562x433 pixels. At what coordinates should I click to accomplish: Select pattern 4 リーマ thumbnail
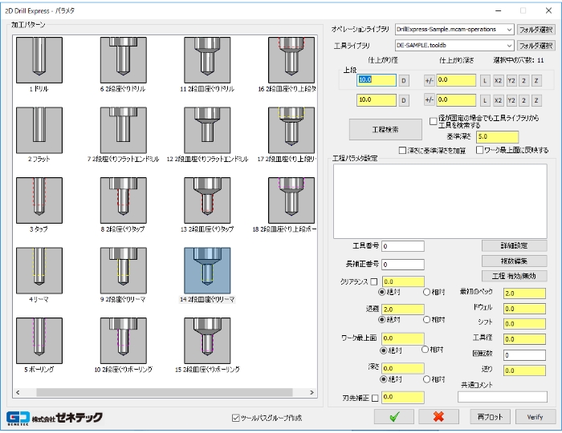(39, 270)
